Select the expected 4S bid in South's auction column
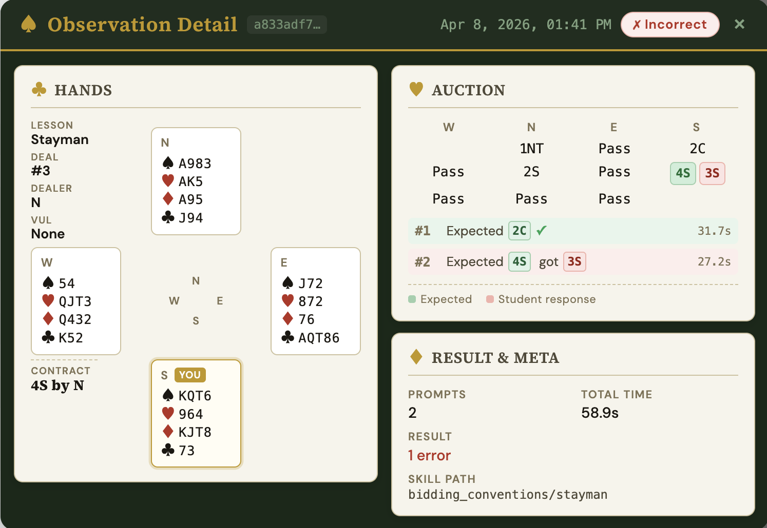 [x=683, y=173]
